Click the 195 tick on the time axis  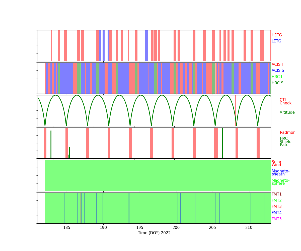(140, 227)
